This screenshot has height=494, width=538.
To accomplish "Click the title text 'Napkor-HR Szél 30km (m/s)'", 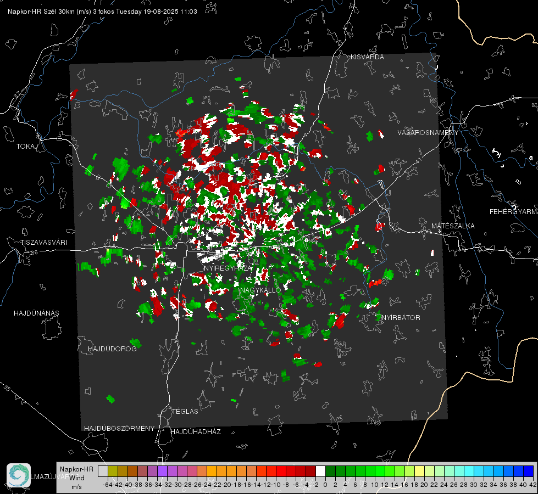I will coord(49,12).
